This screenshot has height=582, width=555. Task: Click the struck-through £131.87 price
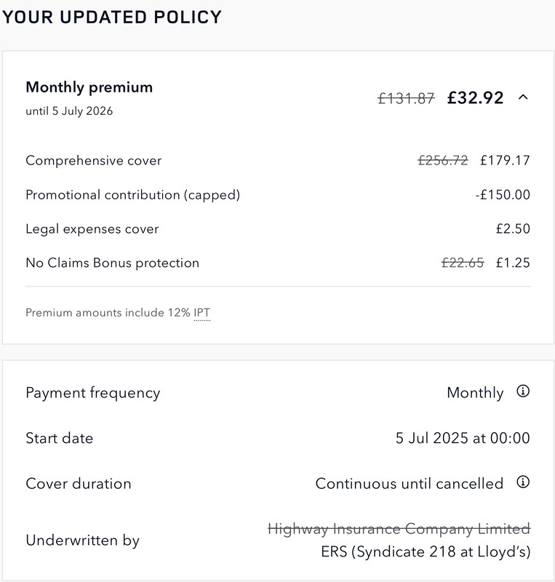(406, 97)
